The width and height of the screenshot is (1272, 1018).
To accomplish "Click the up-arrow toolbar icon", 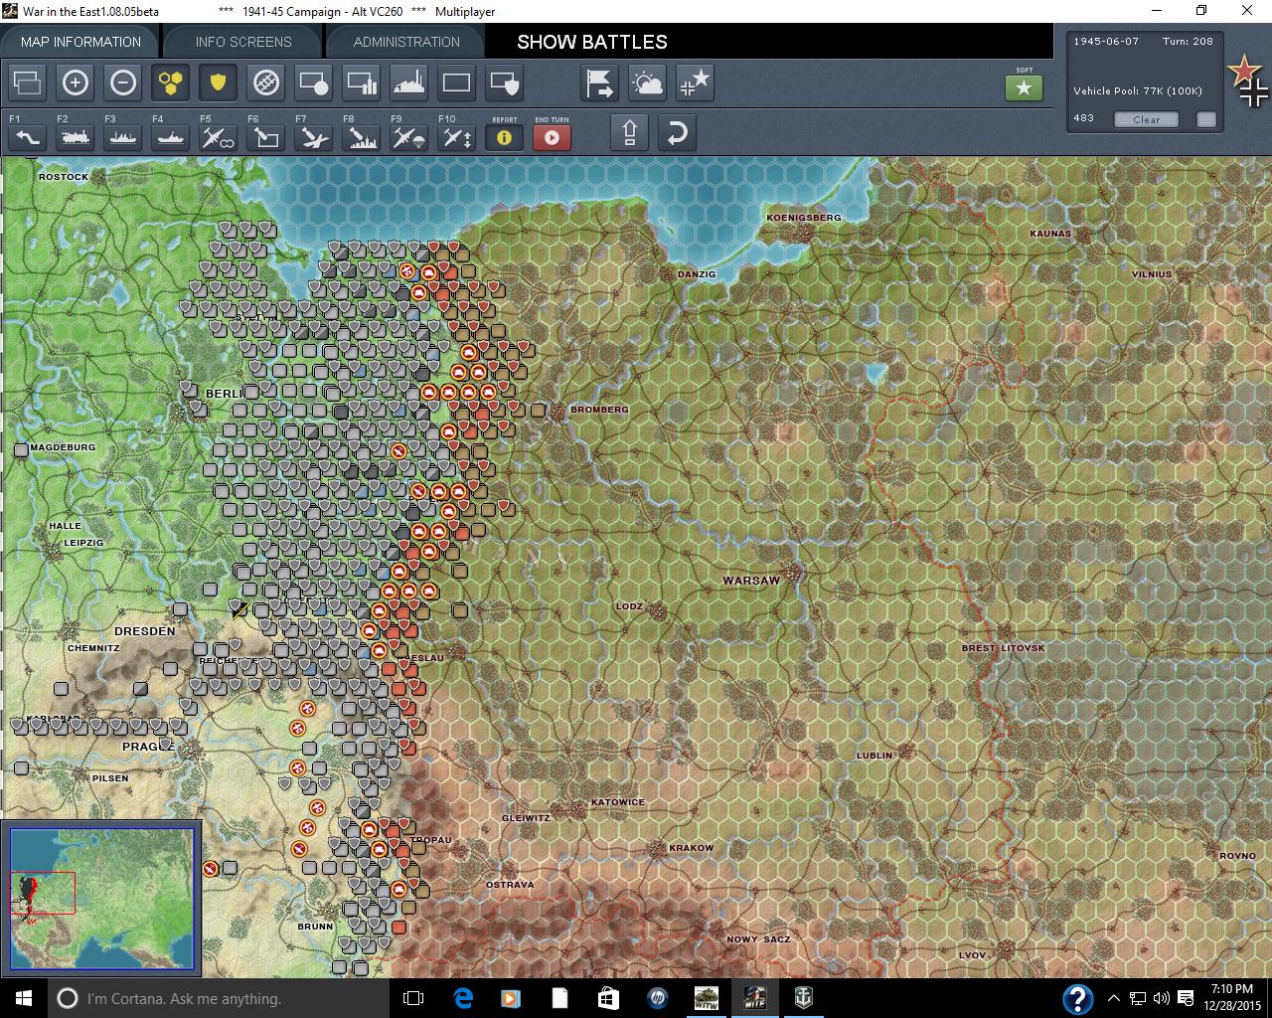I will click(x=630, y=132).
